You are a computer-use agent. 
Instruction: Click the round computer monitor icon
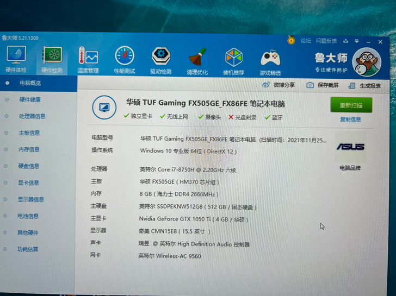pos(104,108)
